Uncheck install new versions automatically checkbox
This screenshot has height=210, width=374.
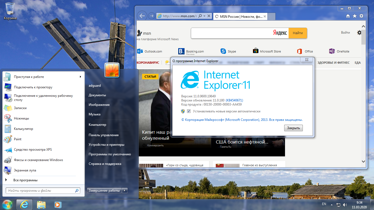pos(189,111)
